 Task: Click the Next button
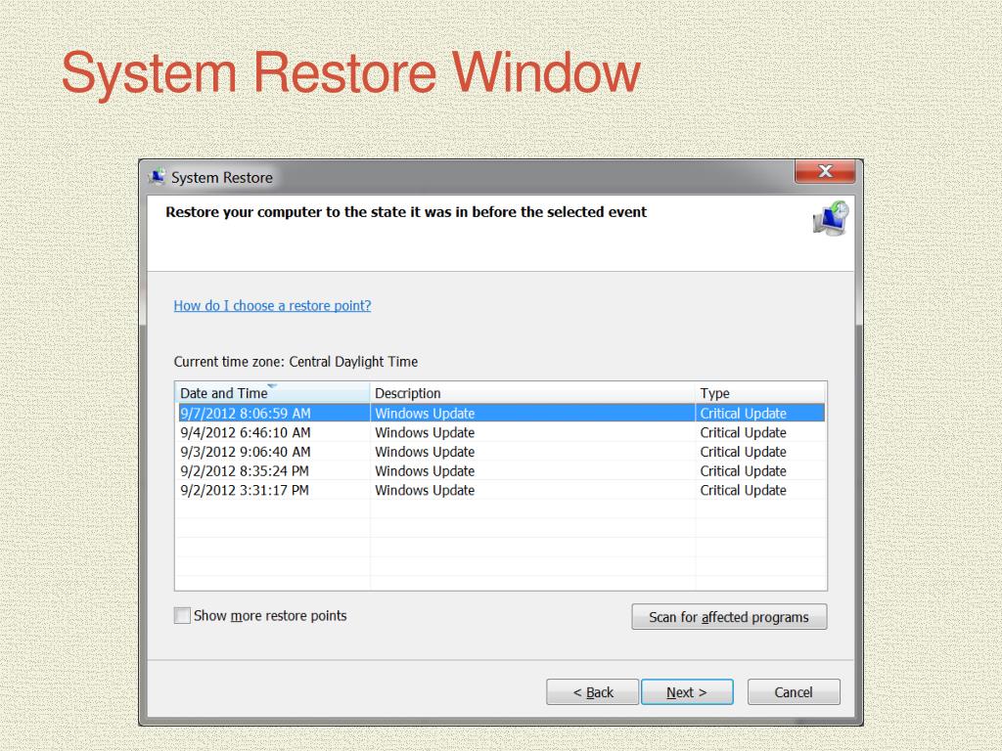(x=687, y=692)
